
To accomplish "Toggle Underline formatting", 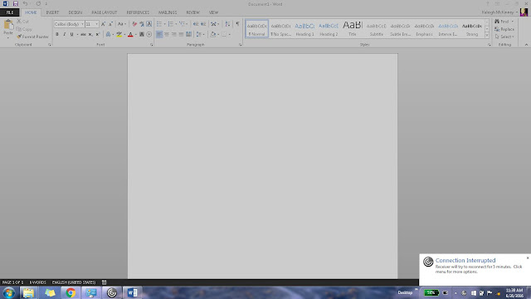I will tap(72, 34).
